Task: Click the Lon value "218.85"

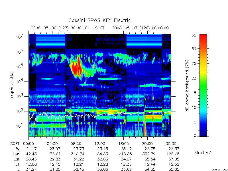Action: coord(125,154)
